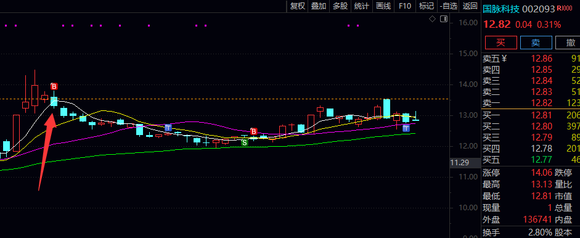Open the 叠加 overlay option
580x238 pixels.
coord(319,6)
